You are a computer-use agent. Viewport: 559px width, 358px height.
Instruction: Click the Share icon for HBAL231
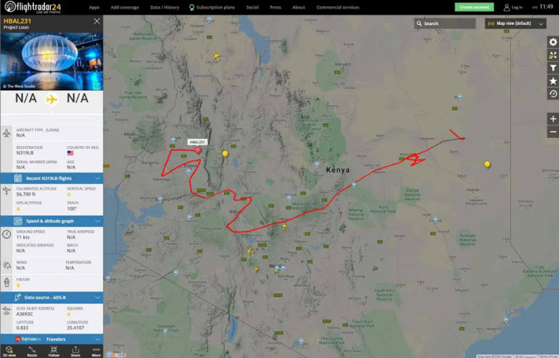pos(75,352)
